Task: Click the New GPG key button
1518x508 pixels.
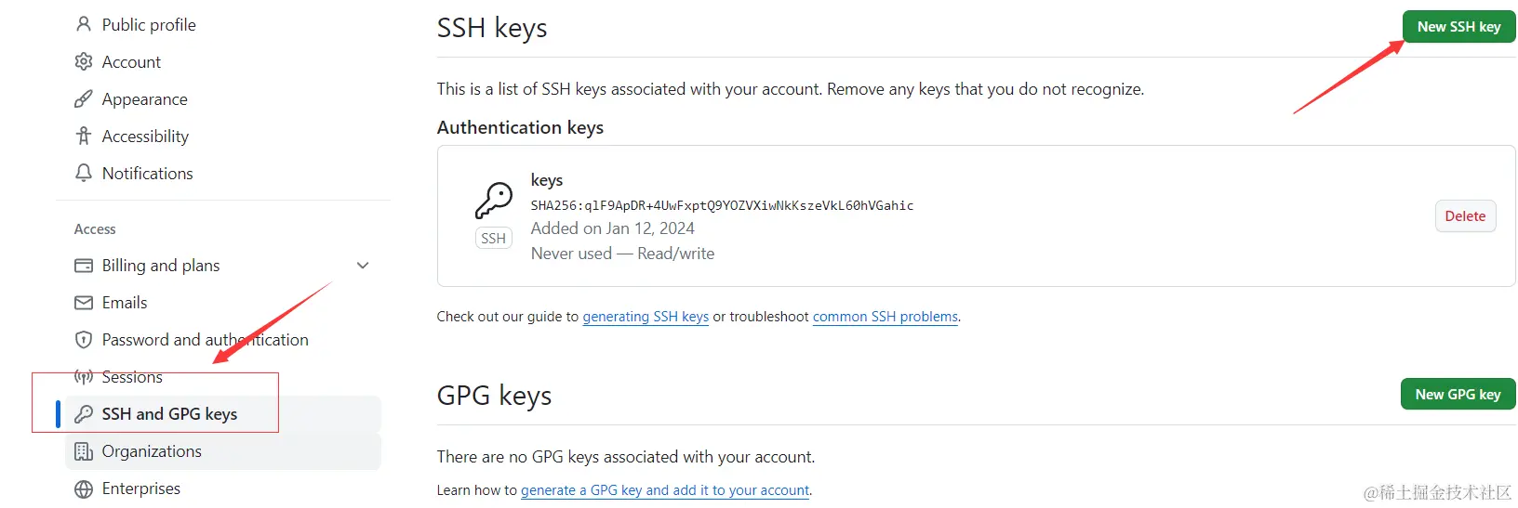Action: click(x=1458, y=395)
